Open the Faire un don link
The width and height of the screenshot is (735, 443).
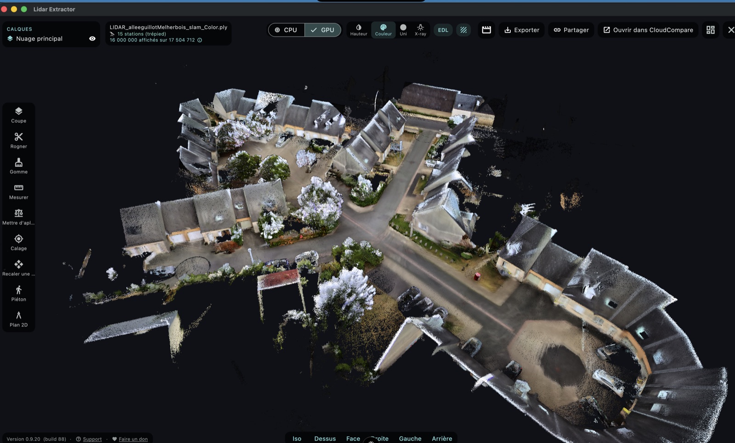pyautogui.click(x=130, y=439)
